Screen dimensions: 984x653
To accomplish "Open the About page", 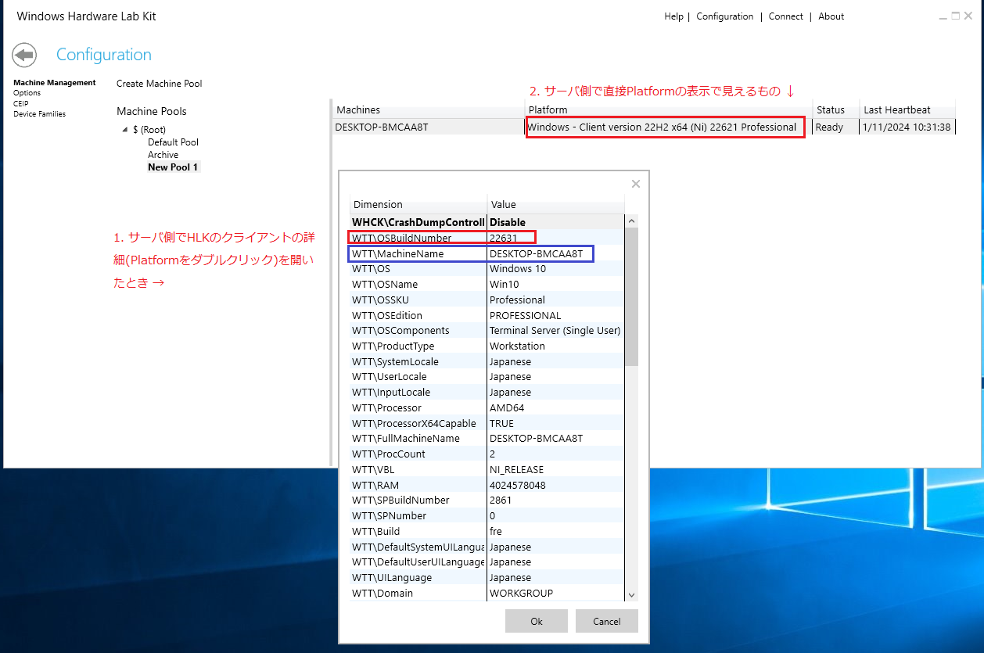I will (831, 16).
